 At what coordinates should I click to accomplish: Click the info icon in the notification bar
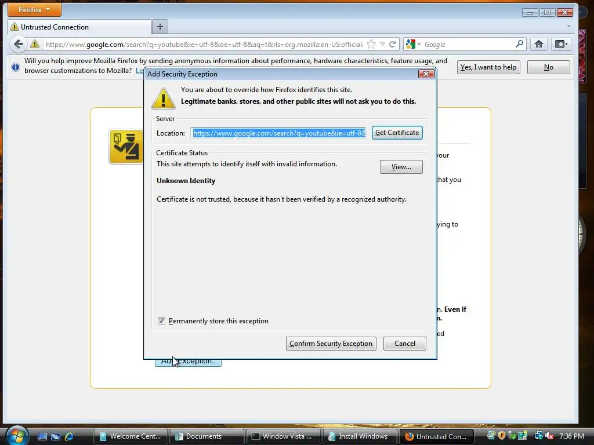(16, 67)
